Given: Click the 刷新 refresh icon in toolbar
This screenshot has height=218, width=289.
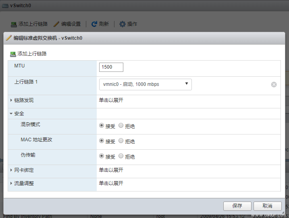Looking at the screenshot, I should (x=94, y=24).
